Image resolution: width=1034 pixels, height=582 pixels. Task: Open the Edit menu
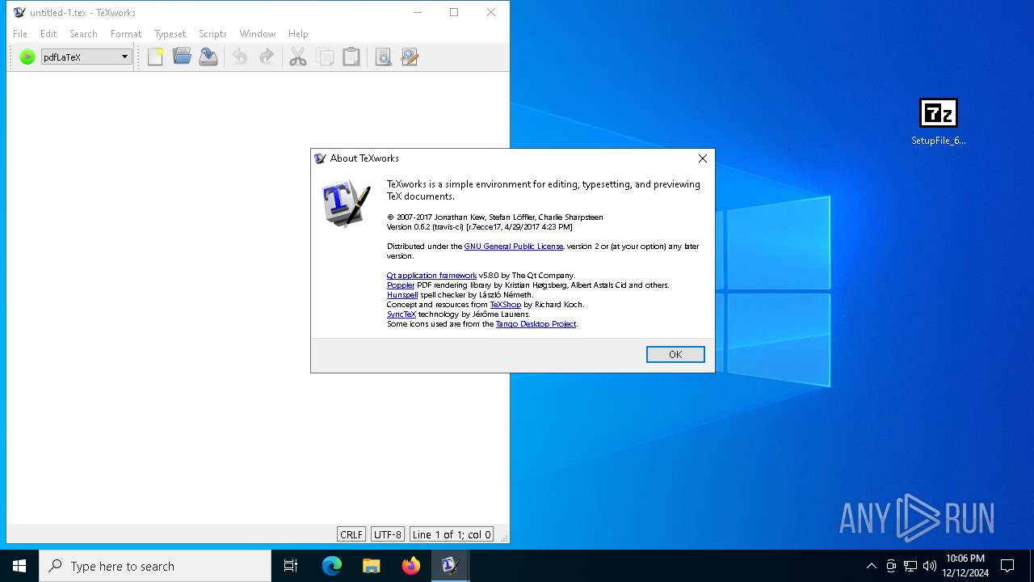pos(48,34)
